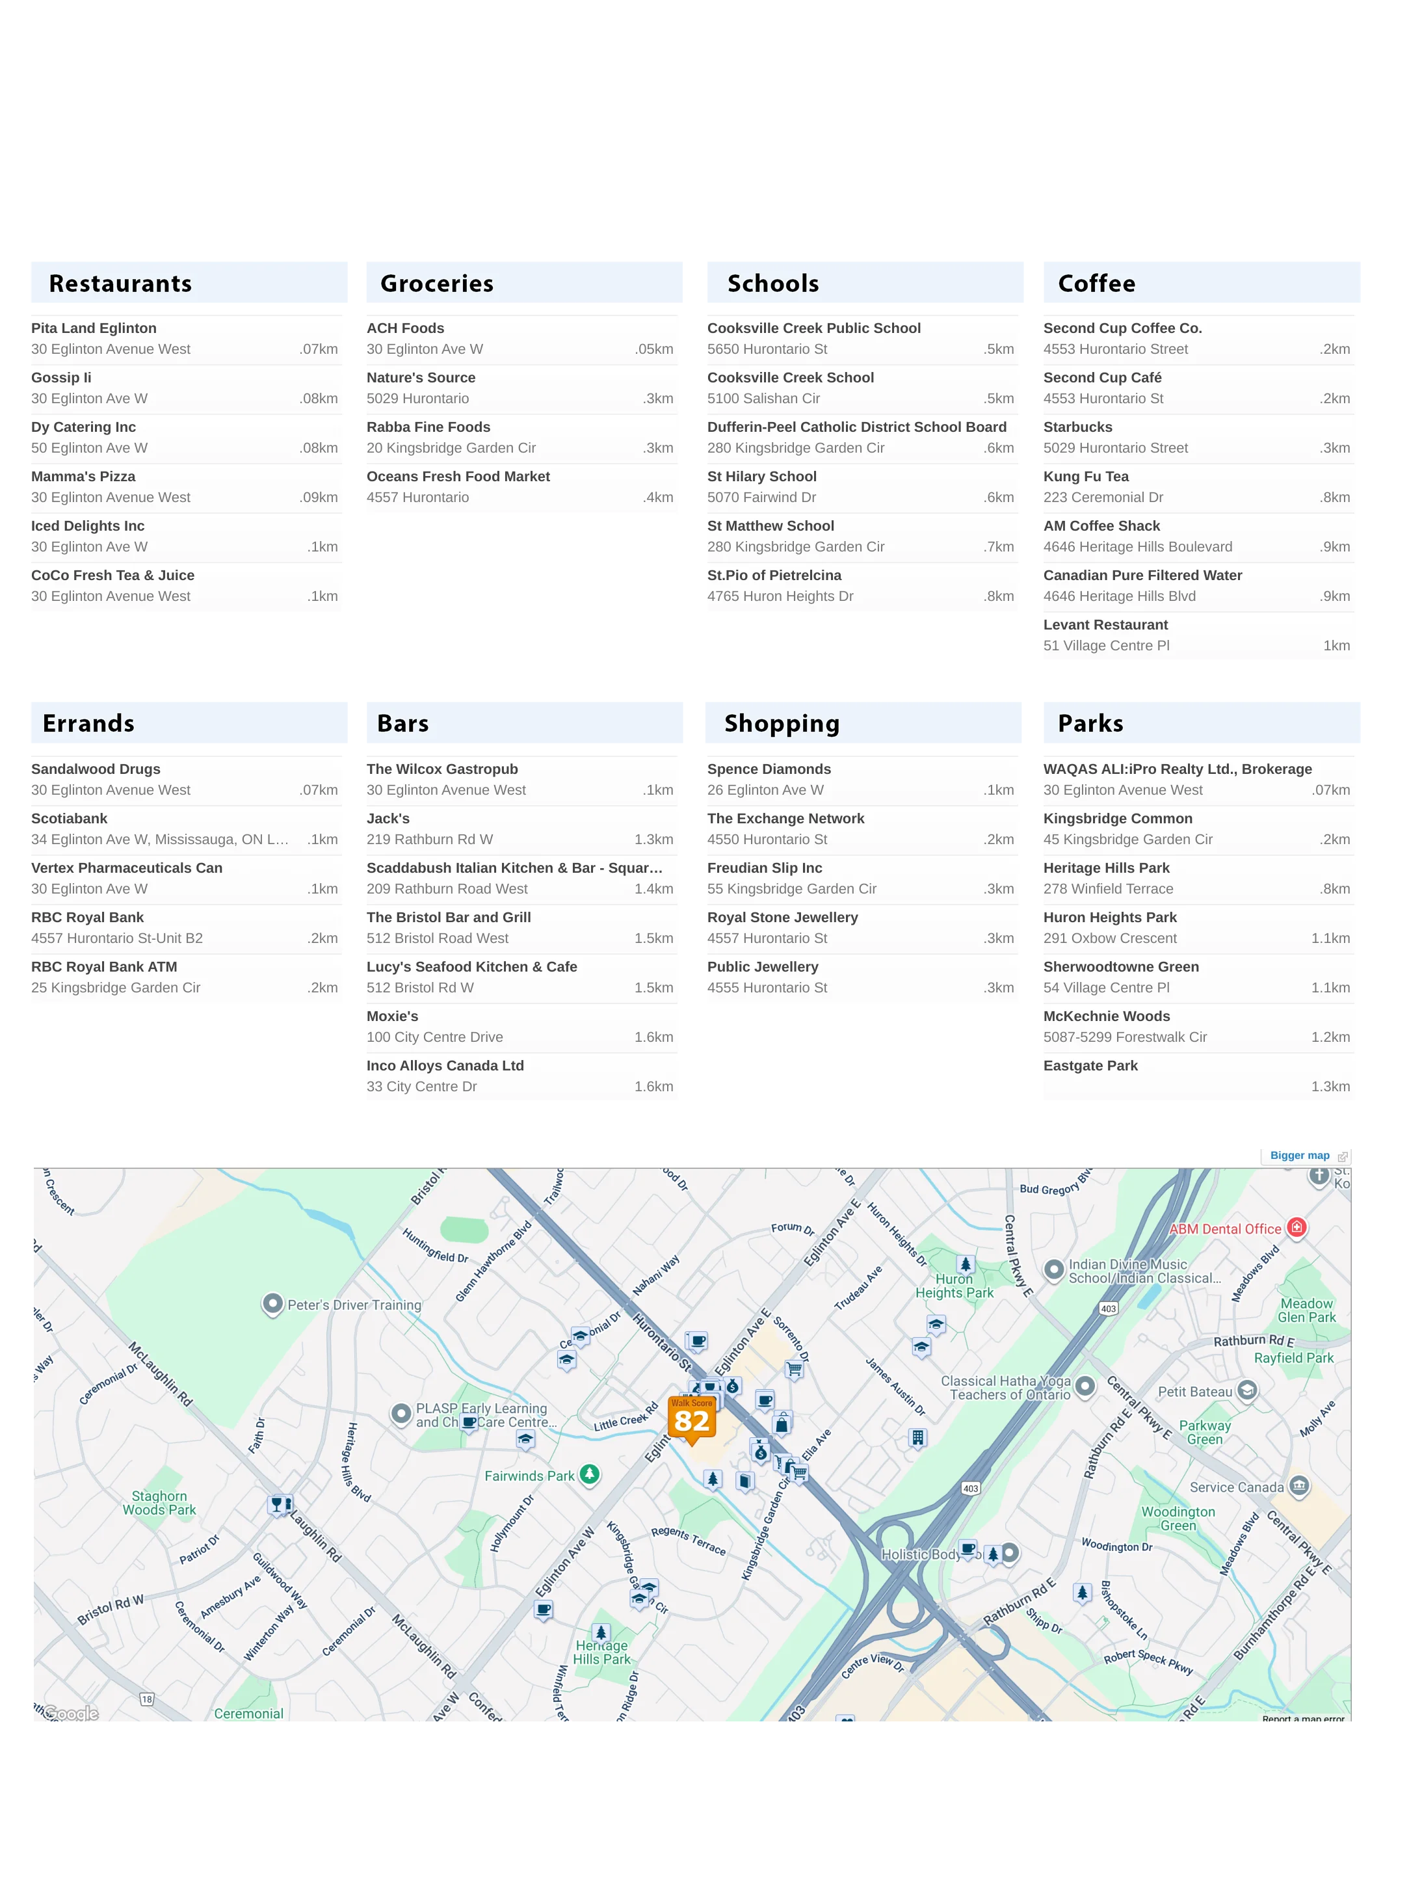The width and height of the screenshot is (1422, 1897).
Task: Click the book marker on map
Action: pos(744,1481)
